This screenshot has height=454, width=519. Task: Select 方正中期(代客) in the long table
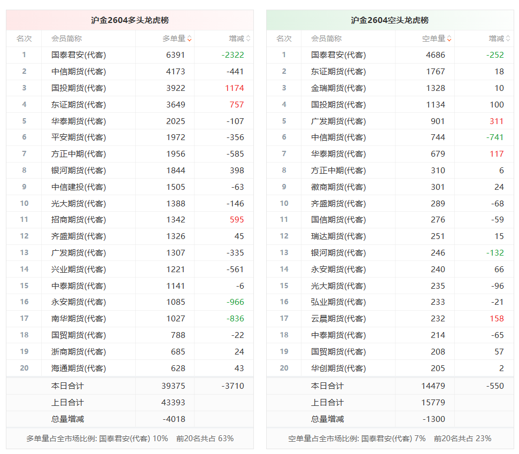click(79, 154)
